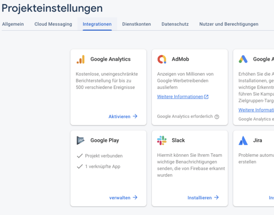The image size is (274, 215).
Task: Select the Integrationen tab
Action: click(97, 24)
